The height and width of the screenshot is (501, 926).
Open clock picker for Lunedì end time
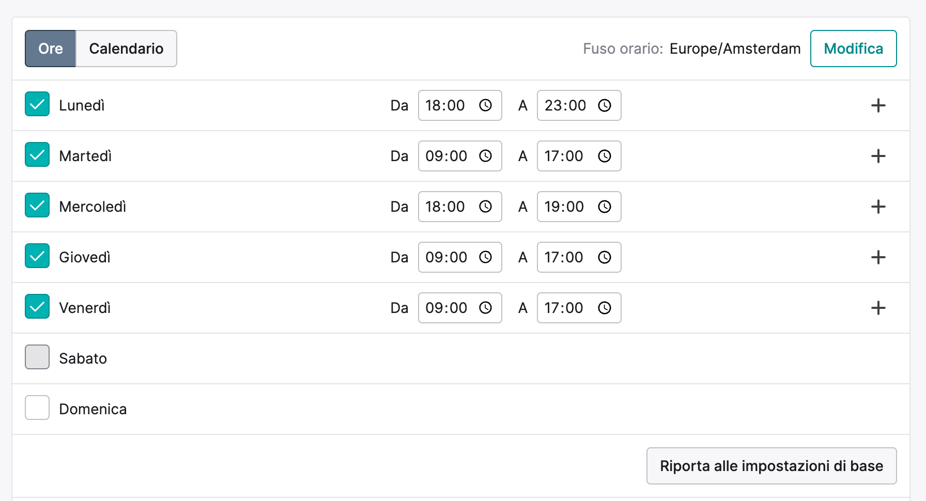(604, 105)
